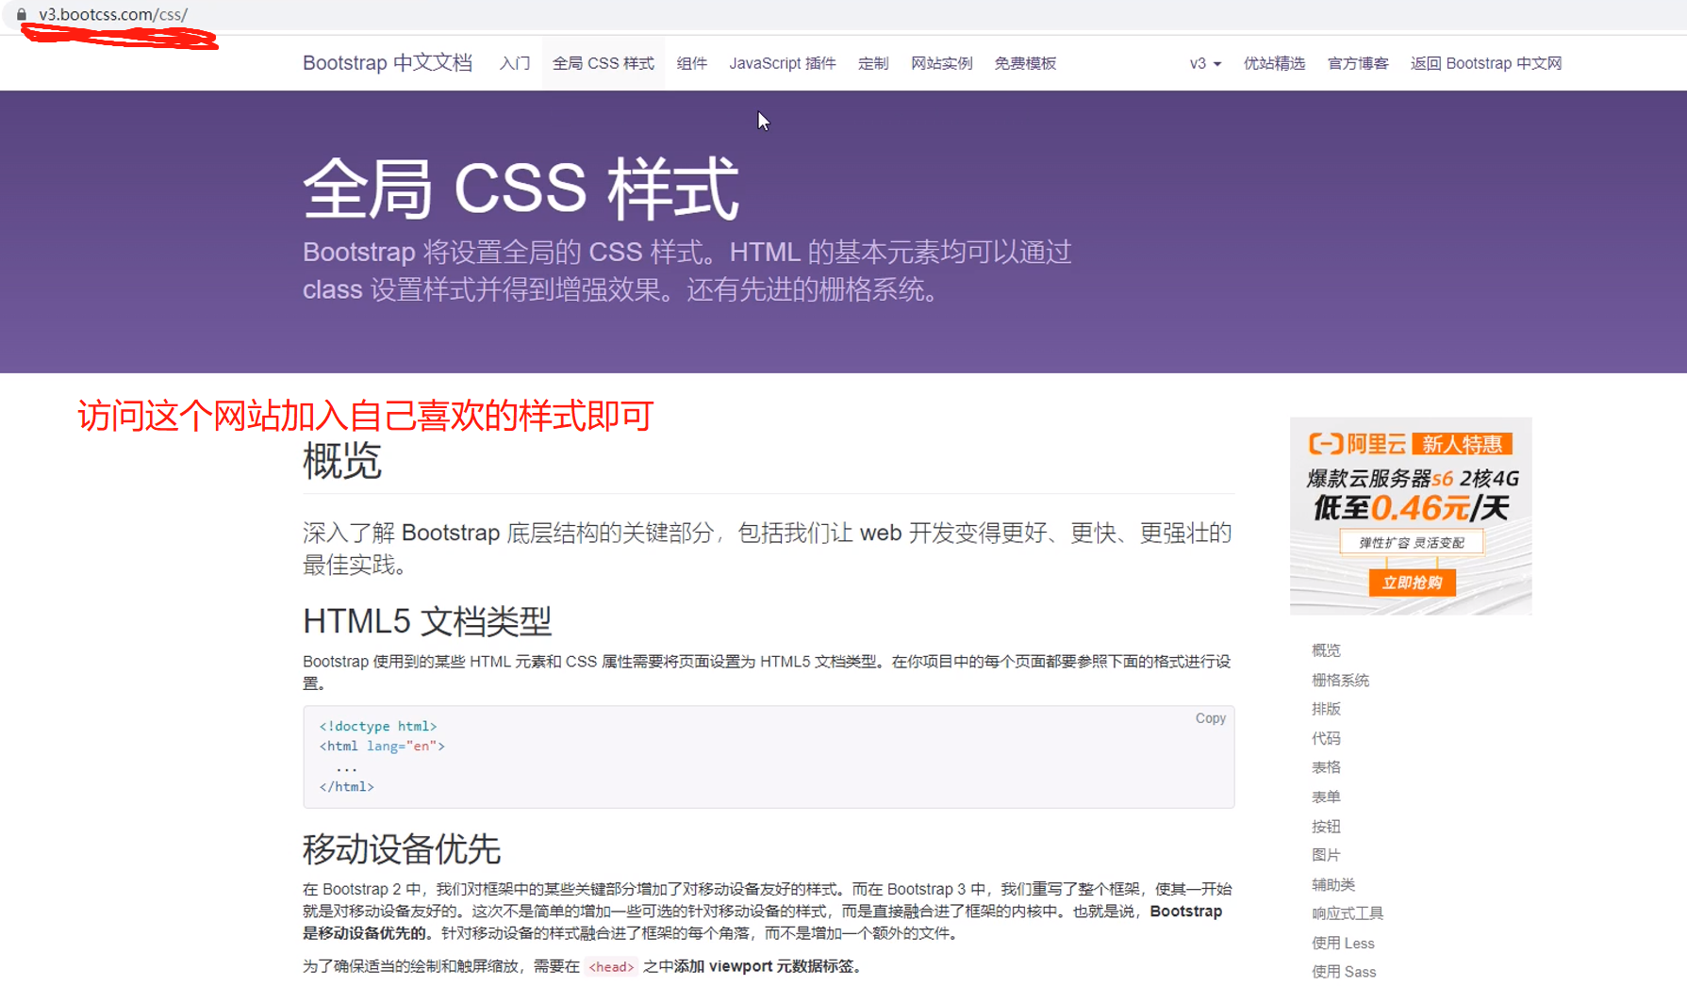1687x986 pixels.
Task: Click the 移动设备优先 heading
Action: [x=402, y=849]
